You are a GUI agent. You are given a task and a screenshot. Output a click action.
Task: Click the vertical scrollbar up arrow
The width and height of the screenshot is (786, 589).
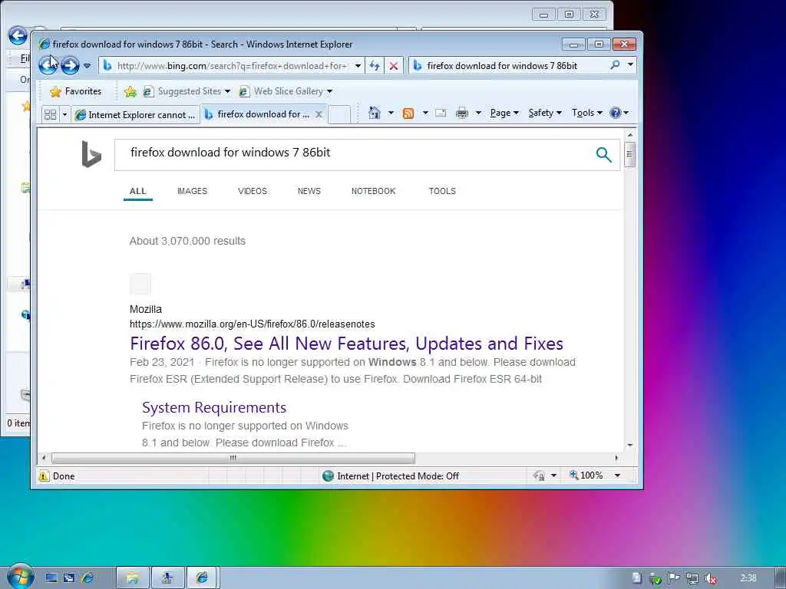[630, 135]
